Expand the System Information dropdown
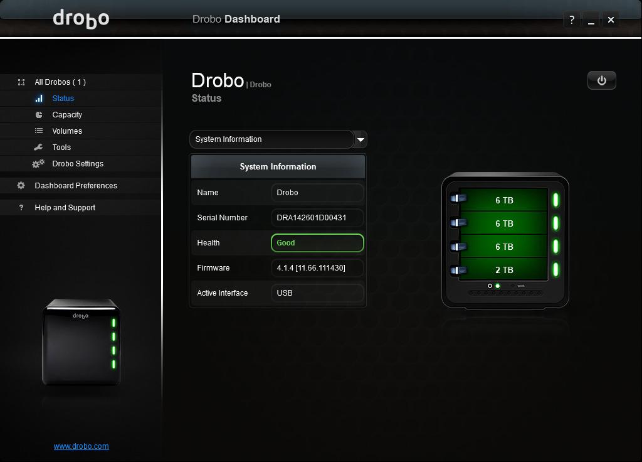Image resolution: width=642 pixels, height=462 pixels. point(273,139)
